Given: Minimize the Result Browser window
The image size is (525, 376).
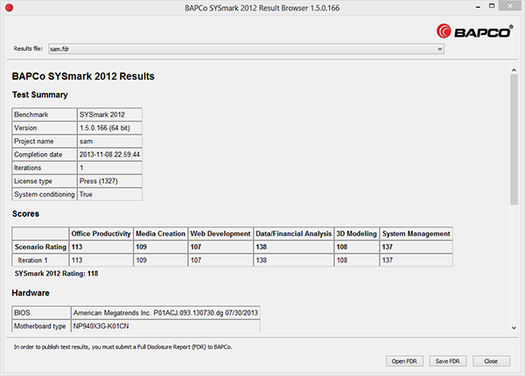Looking at the screenshot, I should [478, 7].
